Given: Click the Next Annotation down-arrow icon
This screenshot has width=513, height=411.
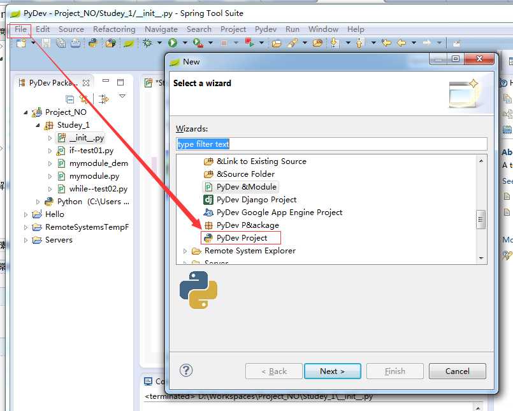Looking at the screenshot, I should pyautogui.click(x=334, y=43).
